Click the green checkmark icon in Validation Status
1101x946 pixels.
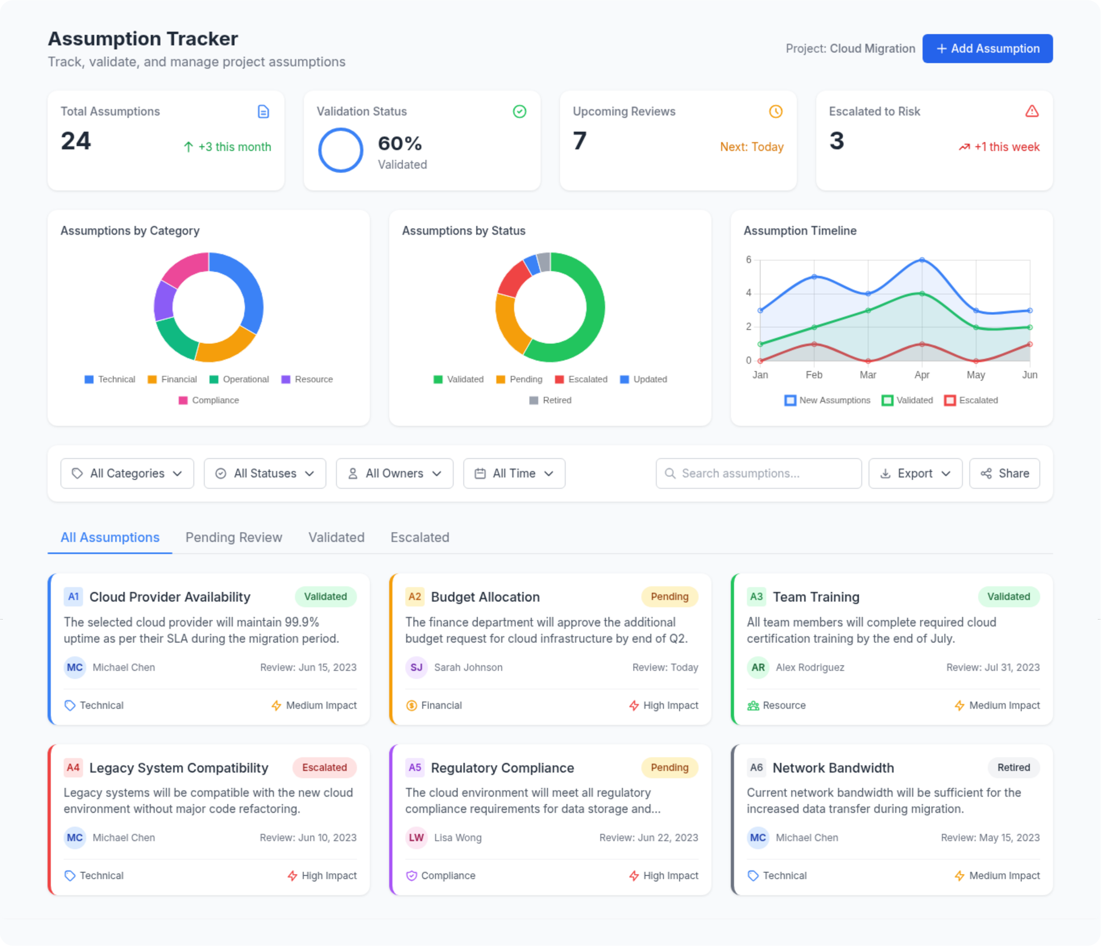tap(519, 112)
